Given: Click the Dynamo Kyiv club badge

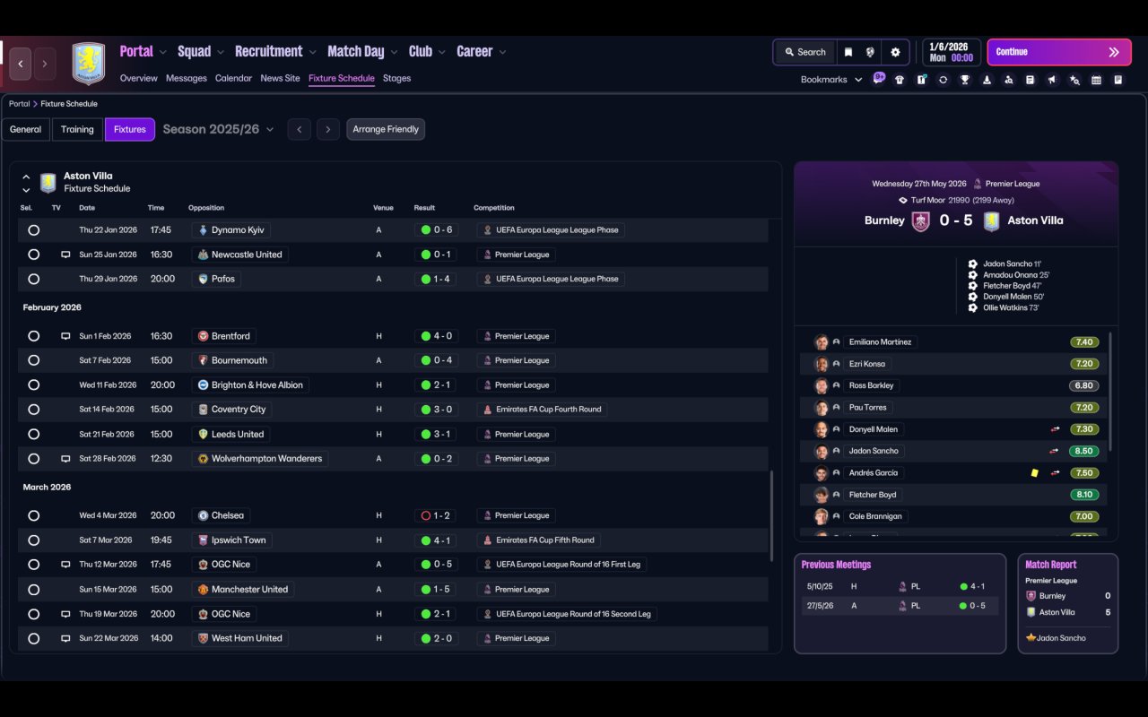Looking at the screenshot, I should tap(204, 230).
